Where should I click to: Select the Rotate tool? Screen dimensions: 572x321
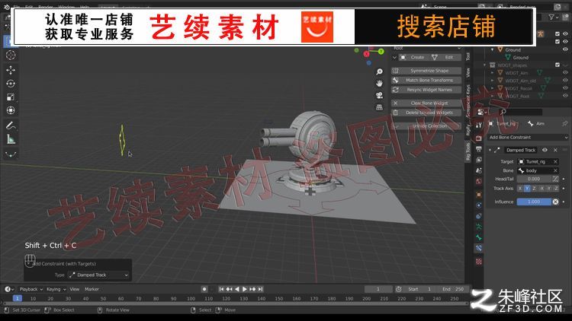tap(11, 84)
